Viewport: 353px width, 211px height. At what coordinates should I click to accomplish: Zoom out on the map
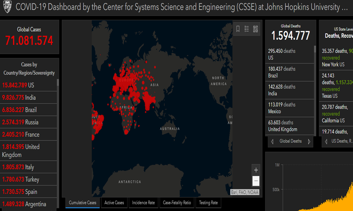[x=256, y=181]
